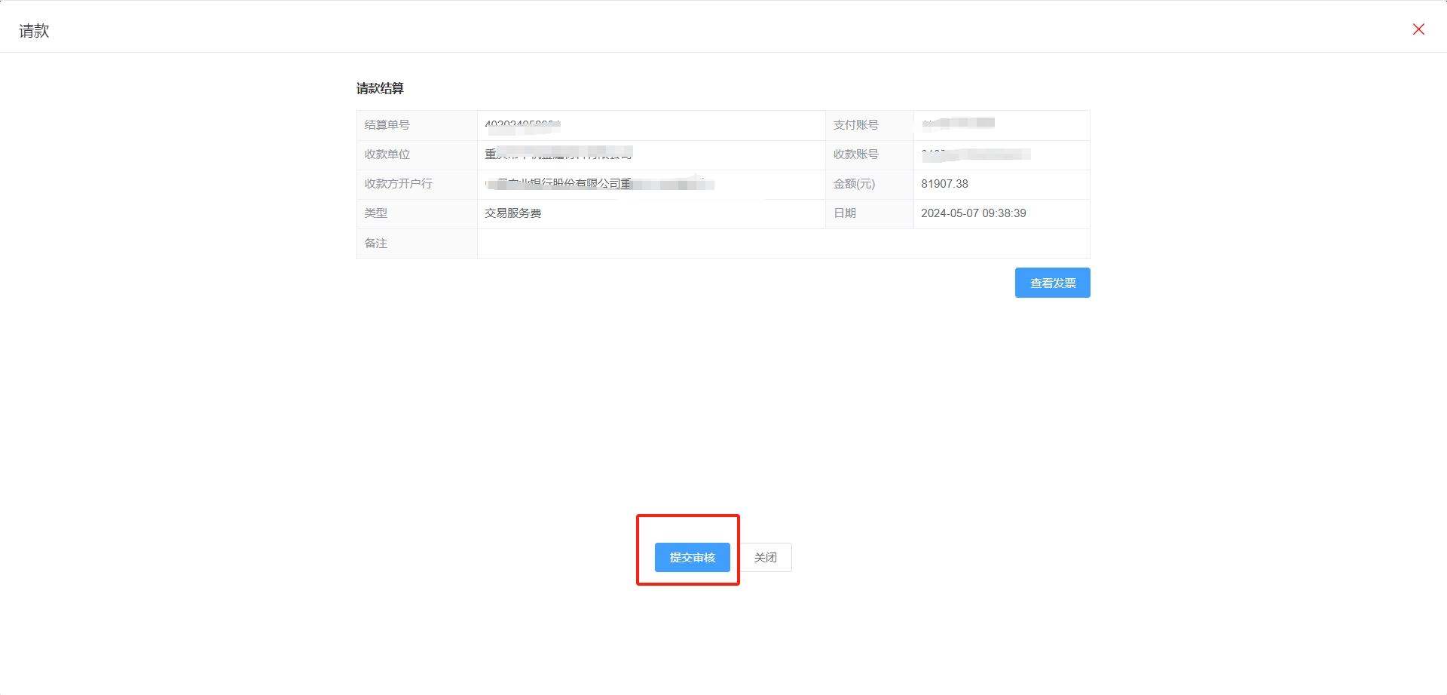Image resolution: width=1447 pixels, height=695 pixels.
Task: Click the 请款结算 section heading
Action: click(380, 88)
